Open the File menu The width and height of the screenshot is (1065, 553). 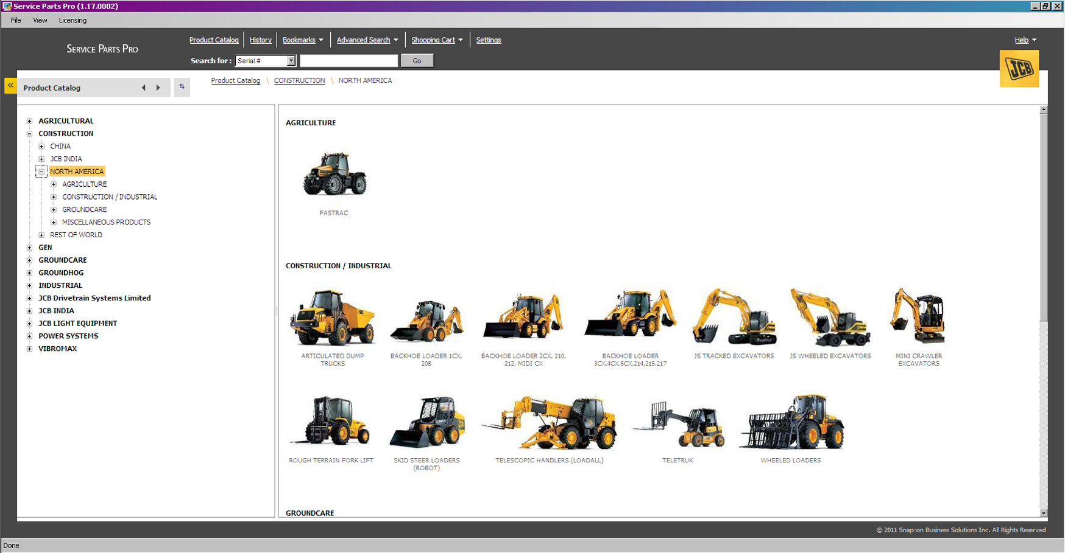pos(16,21)
